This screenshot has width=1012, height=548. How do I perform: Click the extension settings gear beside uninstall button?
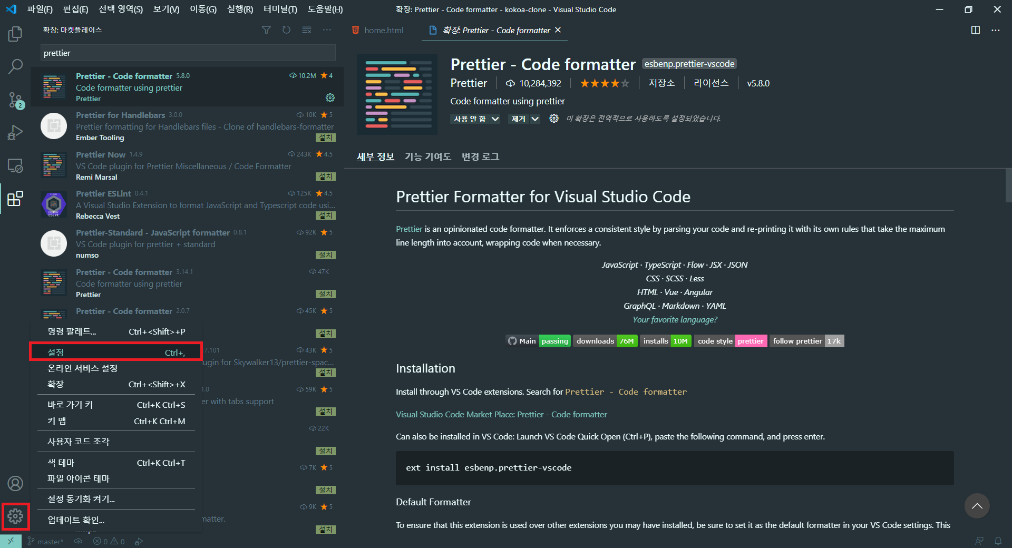click(554, 119)
